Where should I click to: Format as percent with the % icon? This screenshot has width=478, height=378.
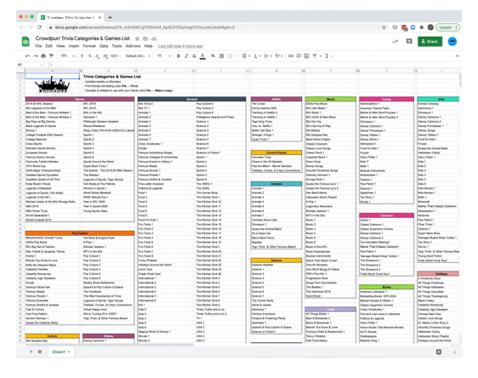click(89, 56)
